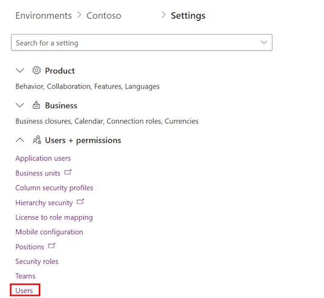The image size is (324, 298).
Task: Open the highlighted Users link
Action: [24, 291]
